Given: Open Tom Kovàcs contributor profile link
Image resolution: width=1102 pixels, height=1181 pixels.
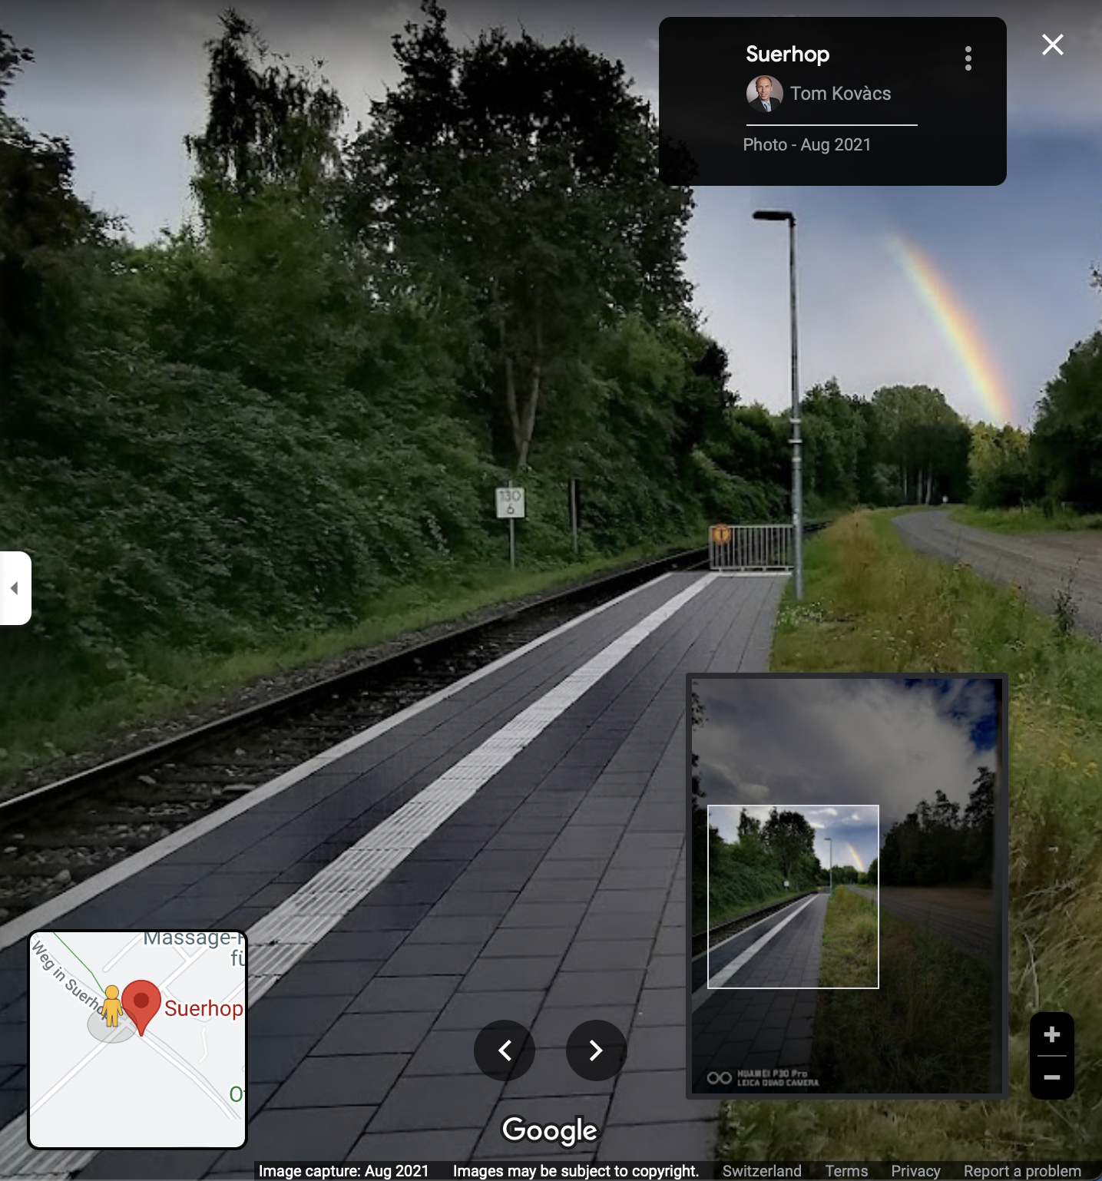Looking at the screenshot, I should coord(840,94).
